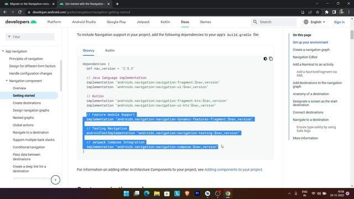Show hidden system tray icons chevron
Image resolution: width=354 pixels, height=199 pixels.
(289, 193)
